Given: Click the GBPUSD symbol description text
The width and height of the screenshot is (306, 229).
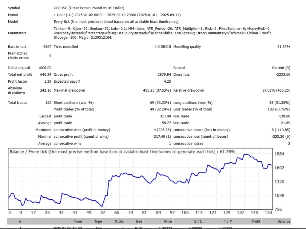Looking at the screenshot, I should (x=89, y=8).
